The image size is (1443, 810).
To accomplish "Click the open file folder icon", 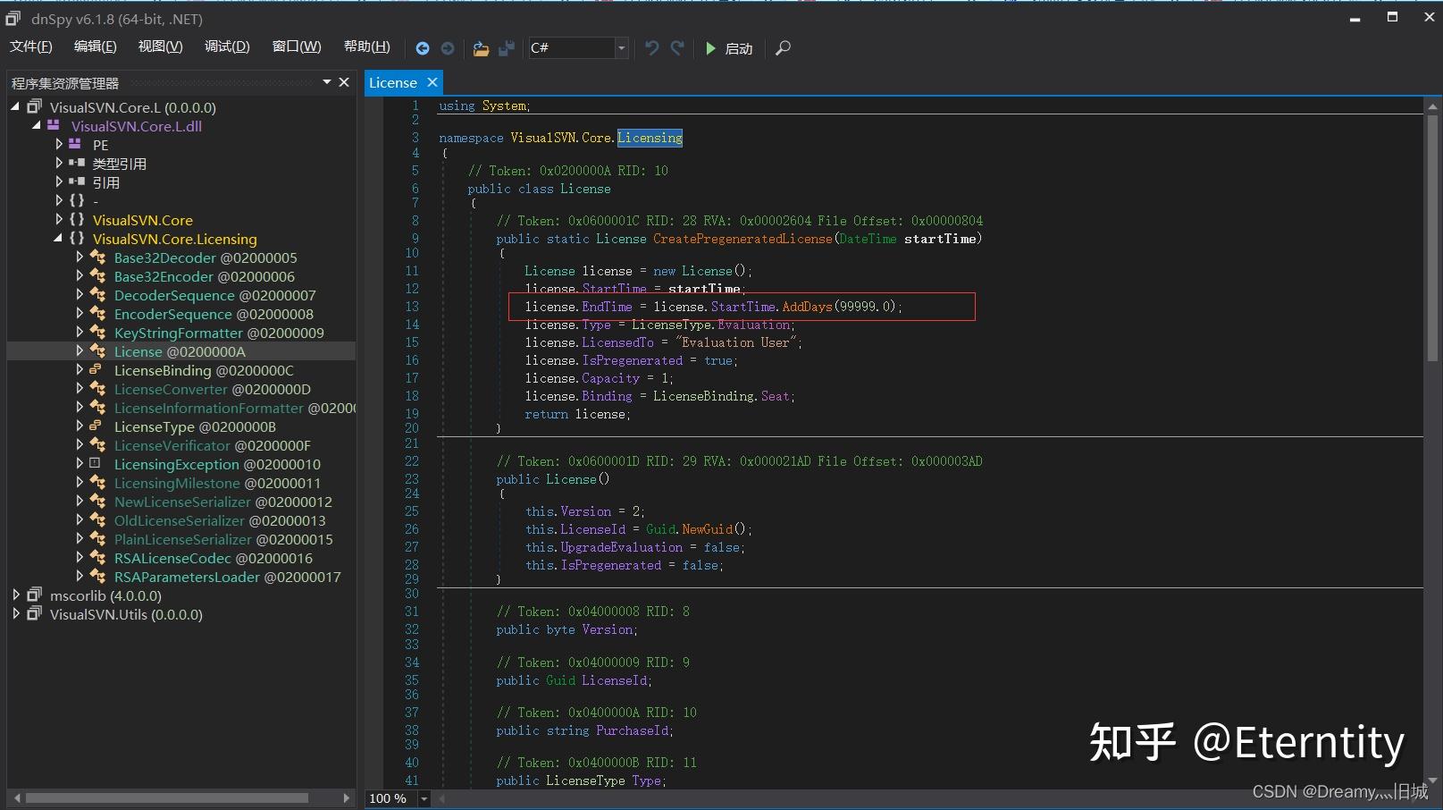I will point(481,48).
